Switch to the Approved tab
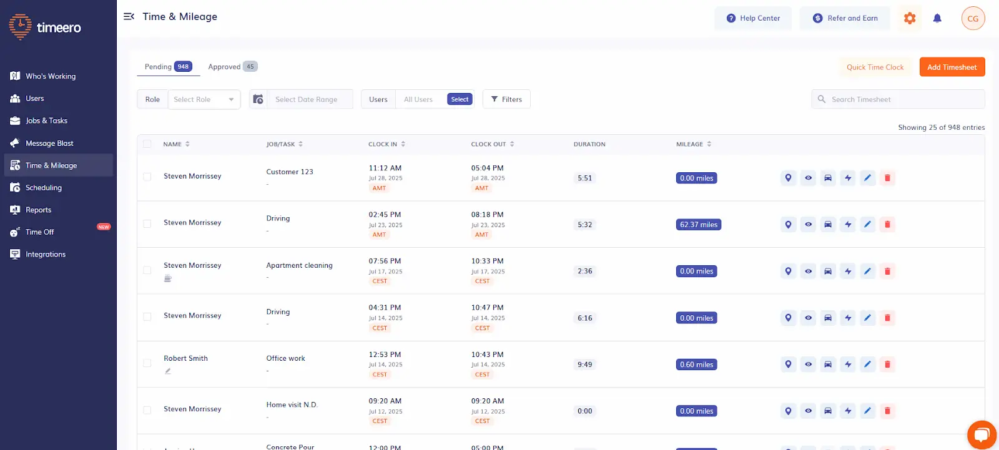999x450 pixels. 232,67
